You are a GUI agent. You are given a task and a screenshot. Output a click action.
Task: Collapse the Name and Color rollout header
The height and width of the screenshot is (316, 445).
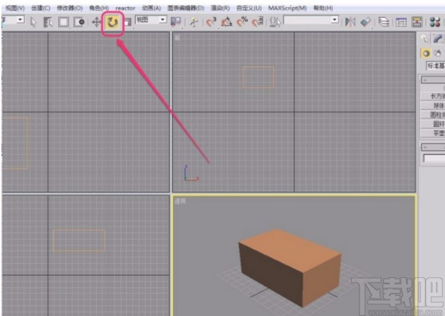[x=433, y=147]
